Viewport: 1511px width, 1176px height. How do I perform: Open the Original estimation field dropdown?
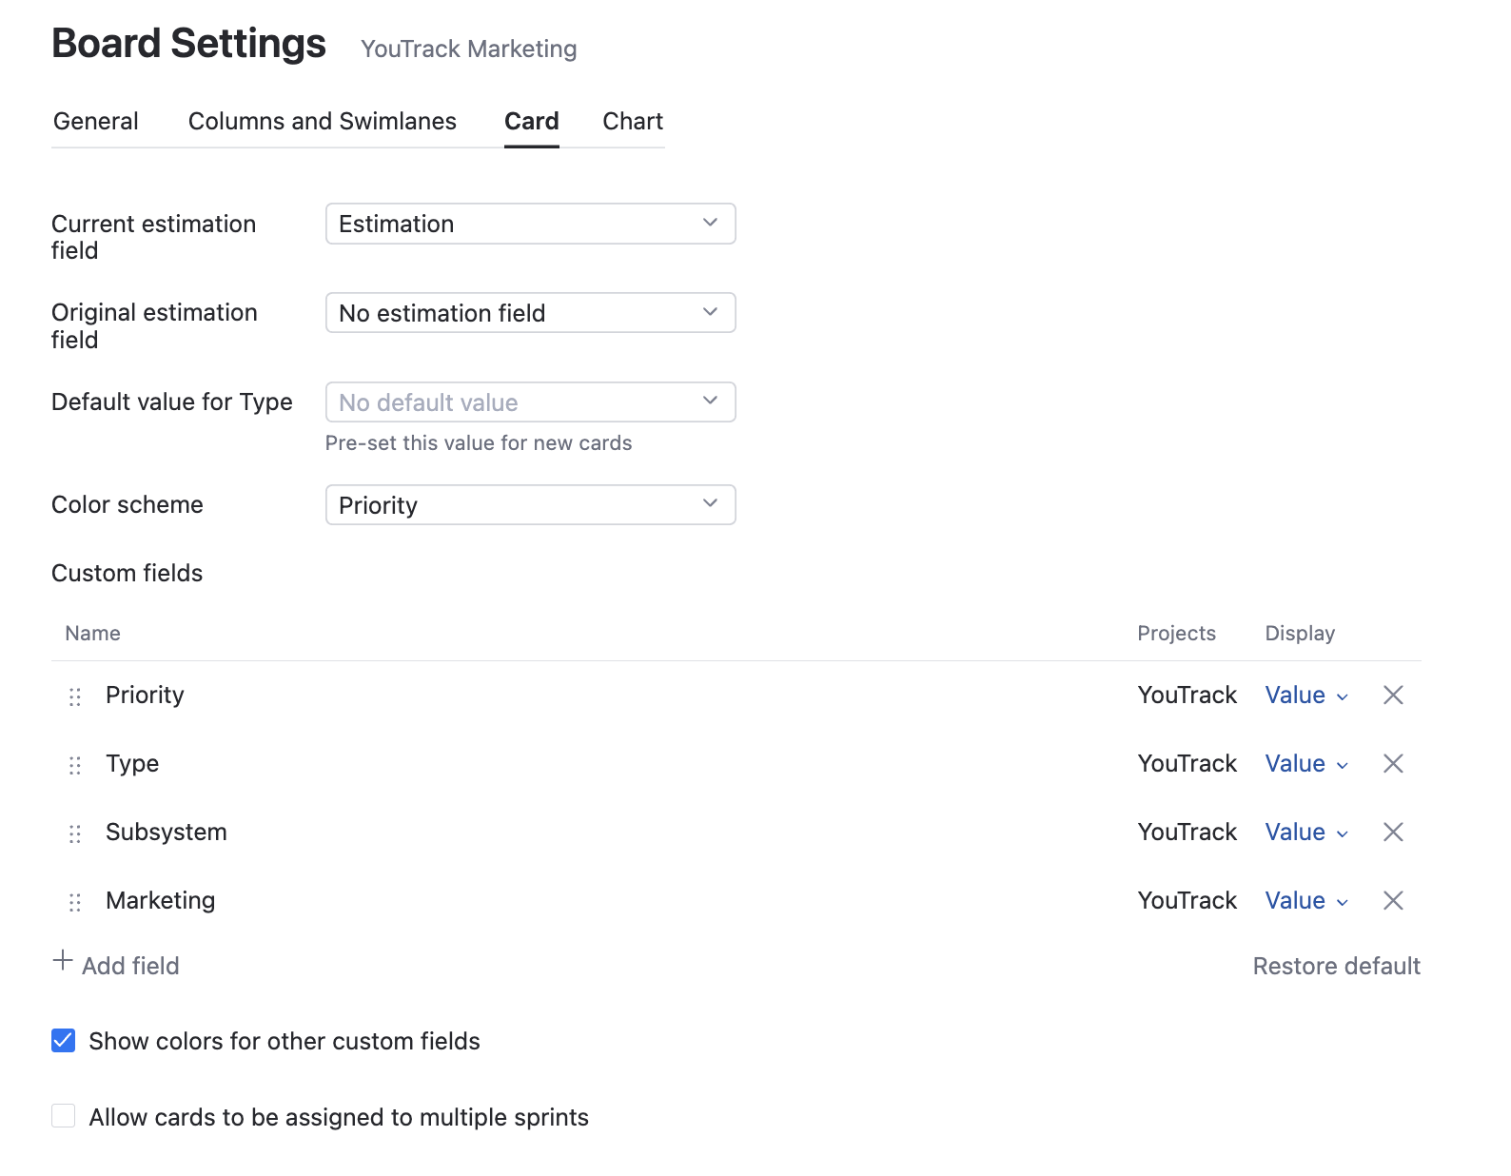[530, 313]
